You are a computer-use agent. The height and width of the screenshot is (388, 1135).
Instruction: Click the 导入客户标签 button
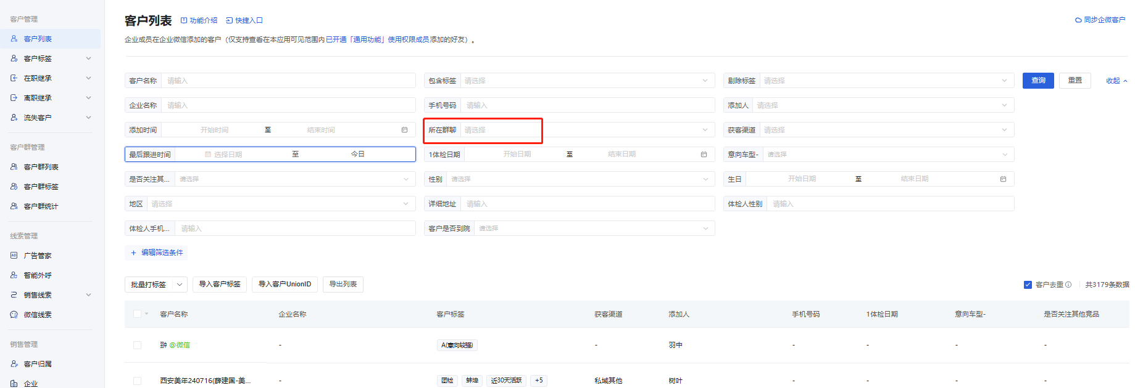pyautogui.click(x=220, y=285)
